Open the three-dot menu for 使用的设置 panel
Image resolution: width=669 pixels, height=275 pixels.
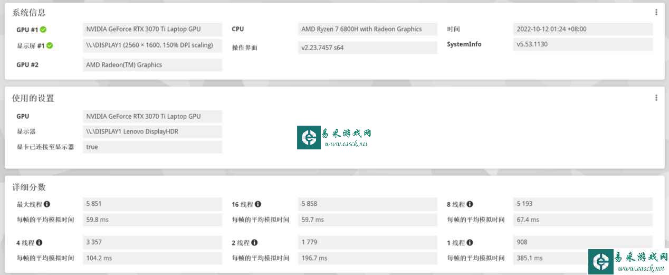click(x=656, y=98)
